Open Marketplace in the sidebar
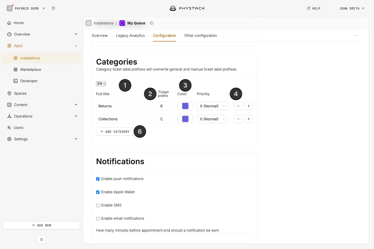 coord(31,70)
